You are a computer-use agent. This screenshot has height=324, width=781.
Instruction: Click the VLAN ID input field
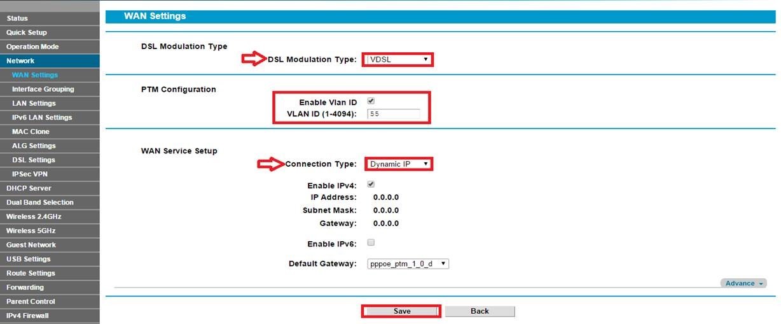(x=394, y=115)
